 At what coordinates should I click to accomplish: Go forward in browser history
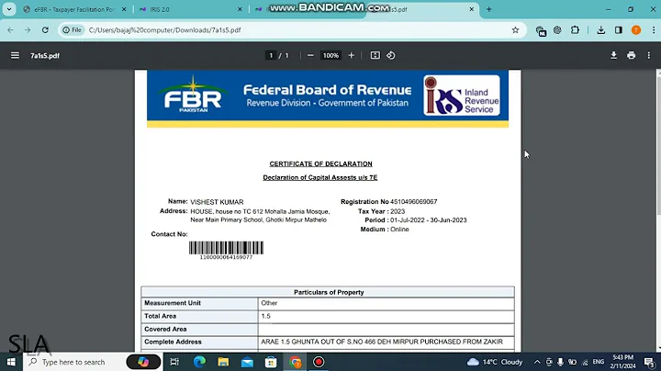pos(28,30)
